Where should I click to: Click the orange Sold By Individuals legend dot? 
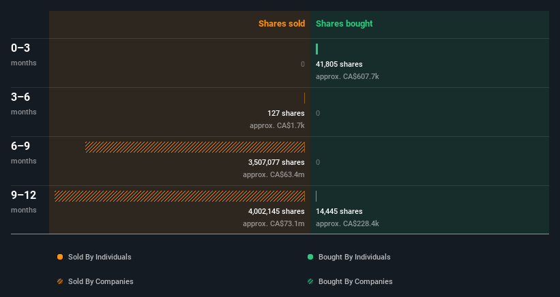60,257
